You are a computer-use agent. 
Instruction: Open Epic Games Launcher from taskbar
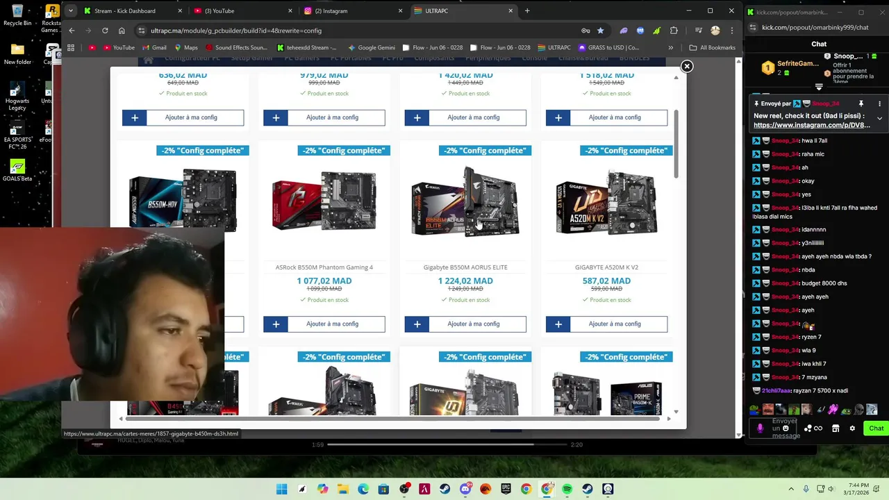[506, 489]
